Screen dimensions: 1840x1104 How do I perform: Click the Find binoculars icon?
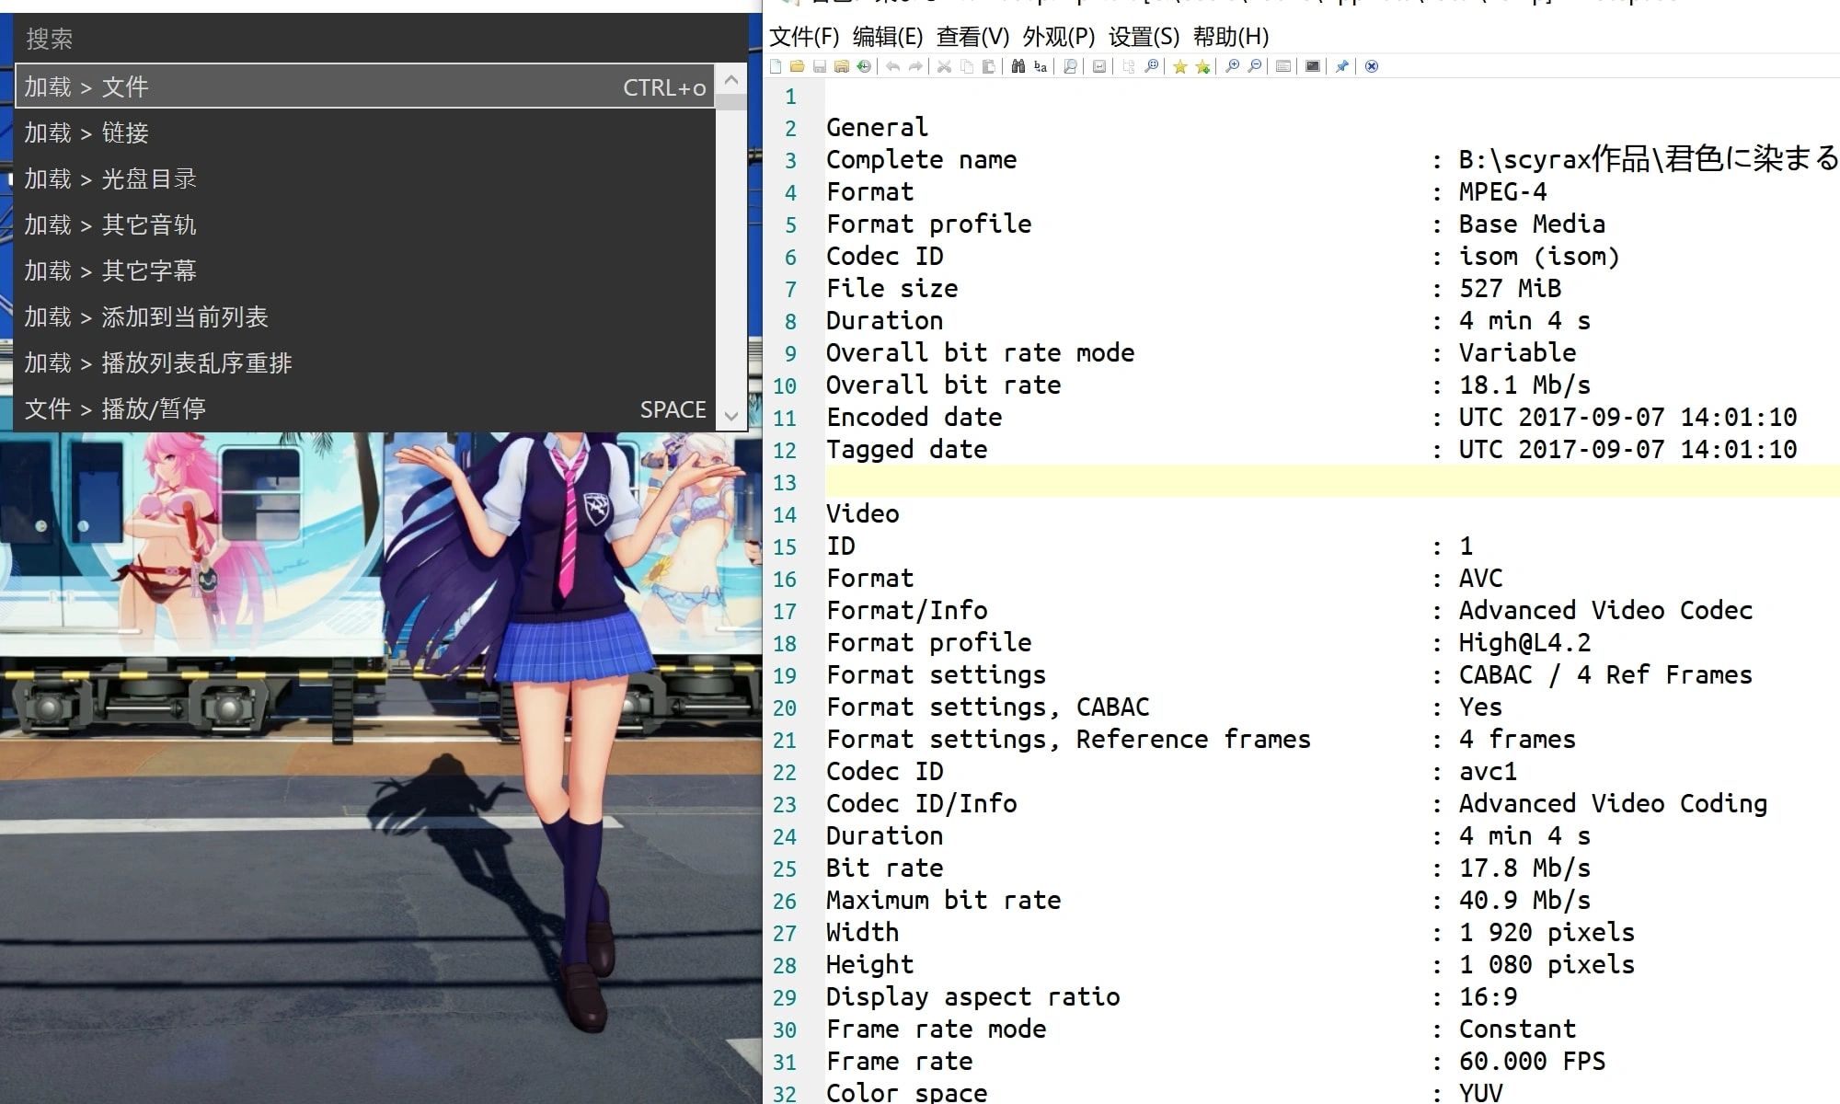[x=1018, y=66]
